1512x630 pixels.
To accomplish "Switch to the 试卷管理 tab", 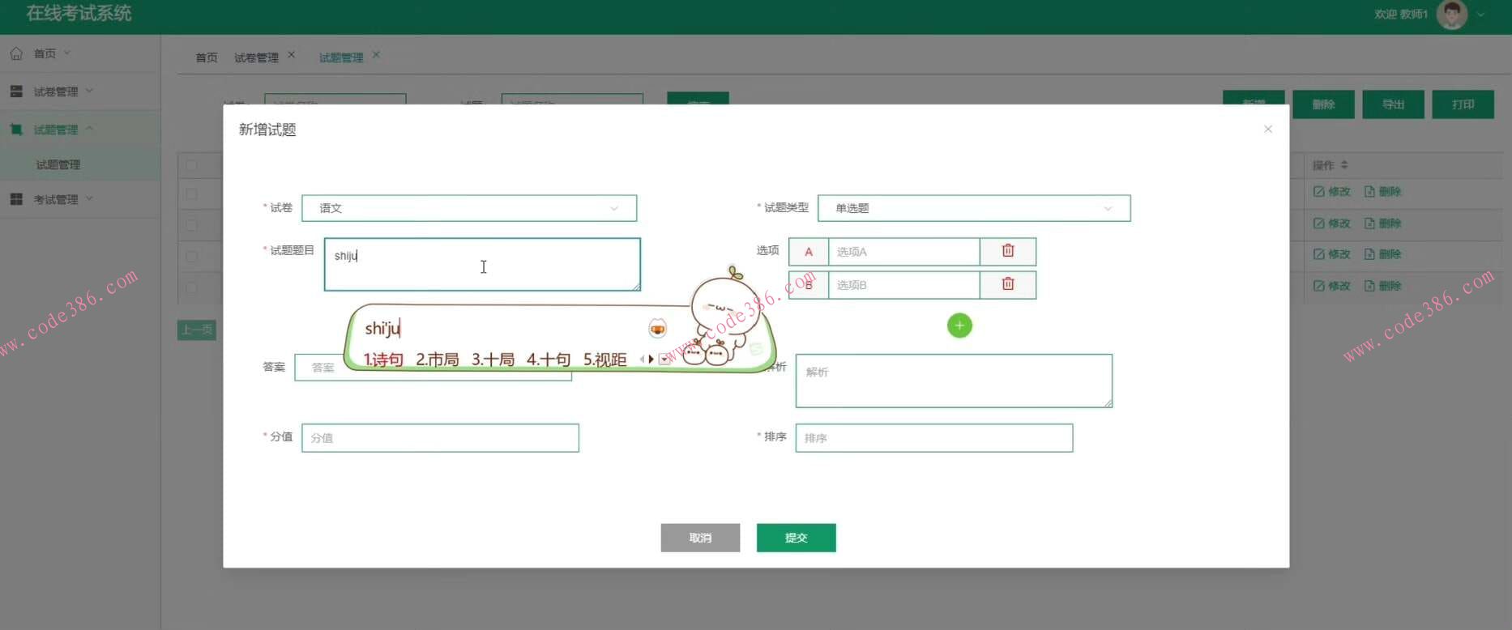I will [x=256, y=57].
